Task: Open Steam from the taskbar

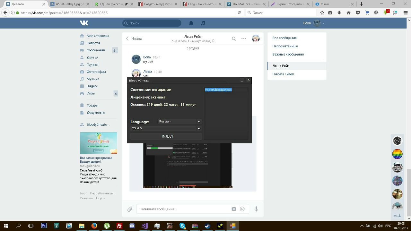Action: [x=207, y=226]
